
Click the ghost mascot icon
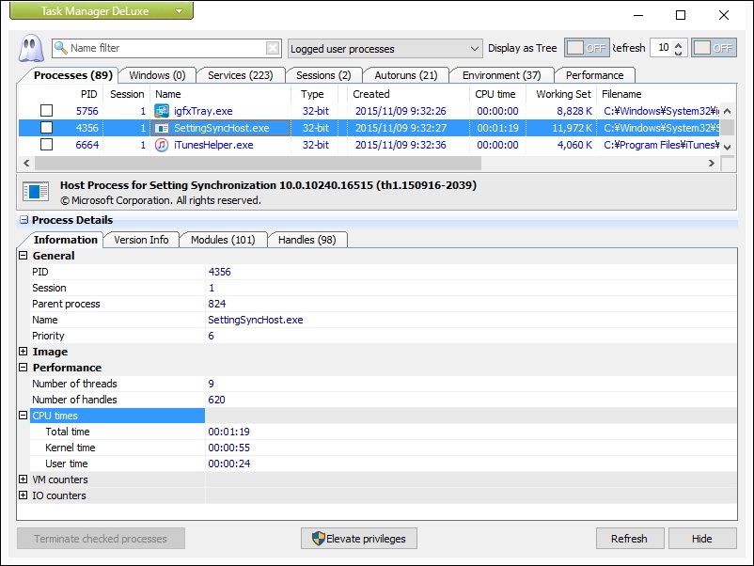click(31, 48)
